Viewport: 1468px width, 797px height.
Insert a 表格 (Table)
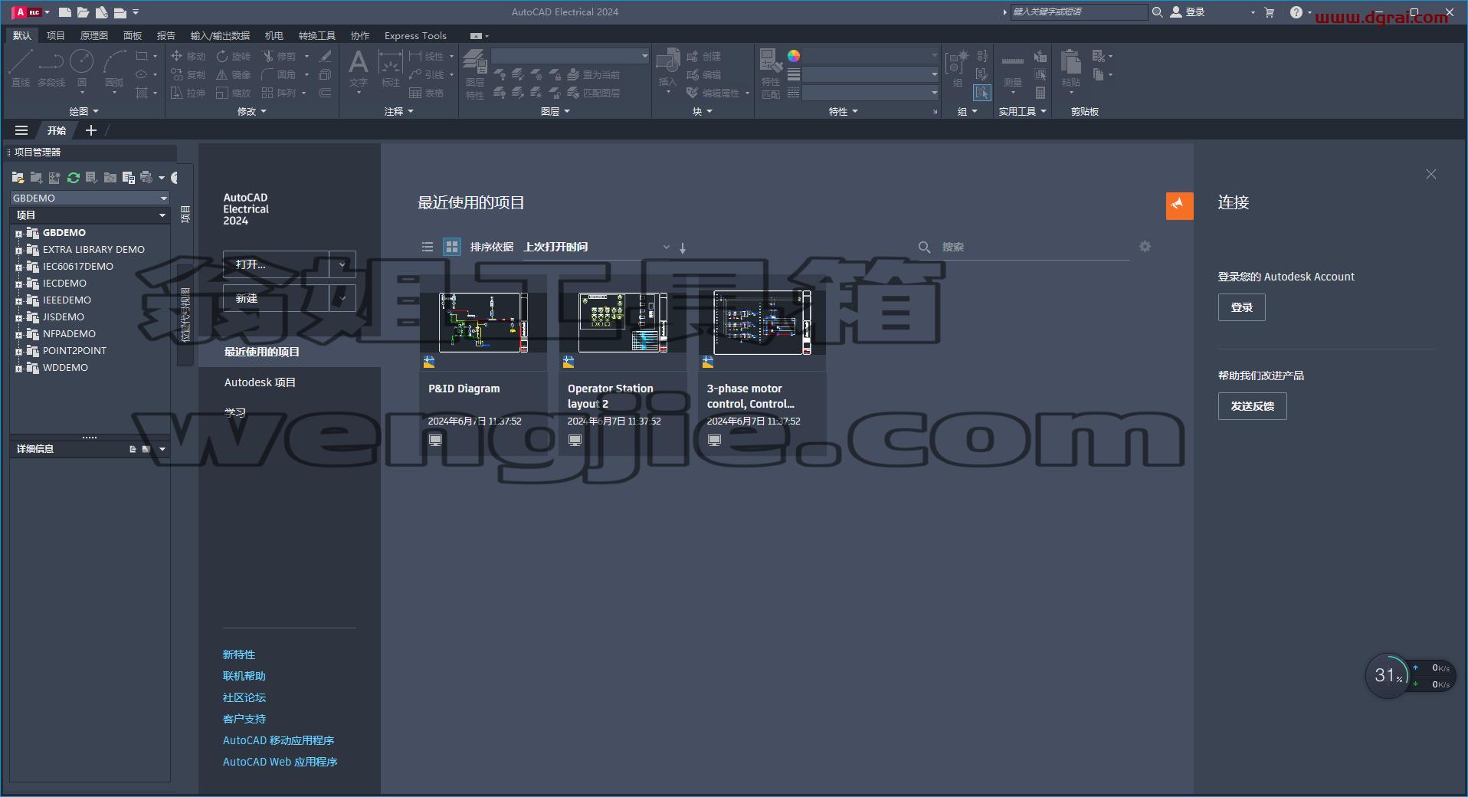tap(427, 93)
